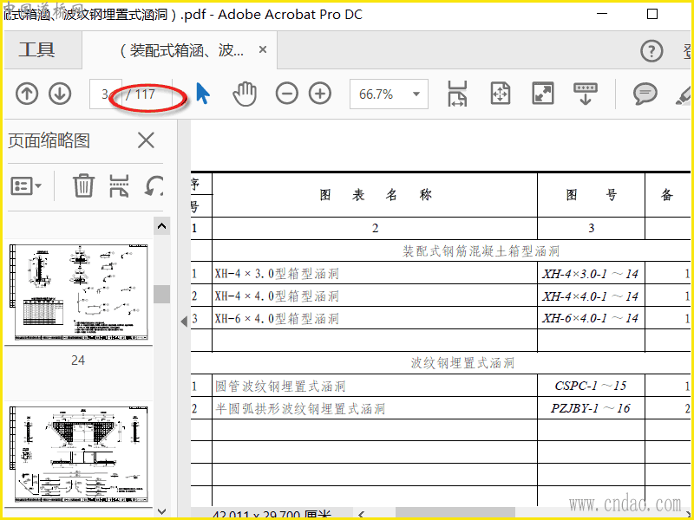The height and width of the screenshot is (520, 694).
Task: Click thumbnail panel scroll down arrow
Action: (x=161, y=511)
